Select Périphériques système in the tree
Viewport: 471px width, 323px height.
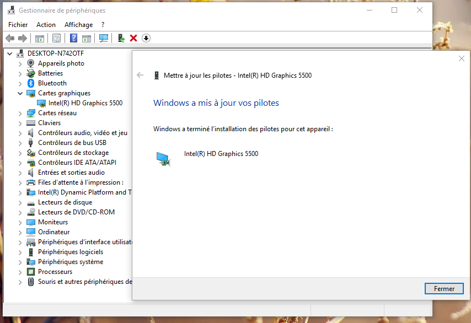coord(71,262)
